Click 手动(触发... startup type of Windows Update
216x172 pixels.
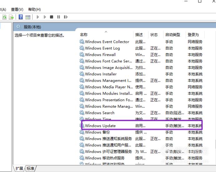click(175, 126)
